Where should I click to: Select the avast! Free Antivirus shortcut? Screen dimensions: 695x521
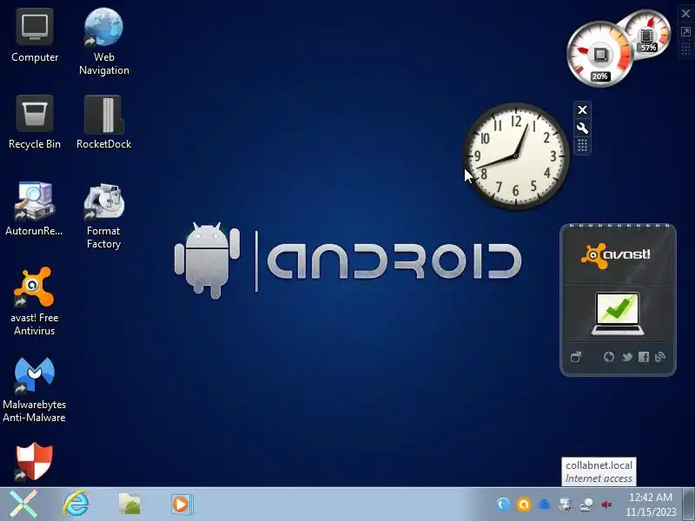pyautogui.click(x=34, y=301)
